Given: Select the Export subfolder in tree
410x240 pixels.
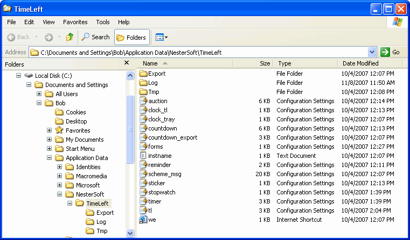Looking at the screenshot, I should click(x=100, y=213).
